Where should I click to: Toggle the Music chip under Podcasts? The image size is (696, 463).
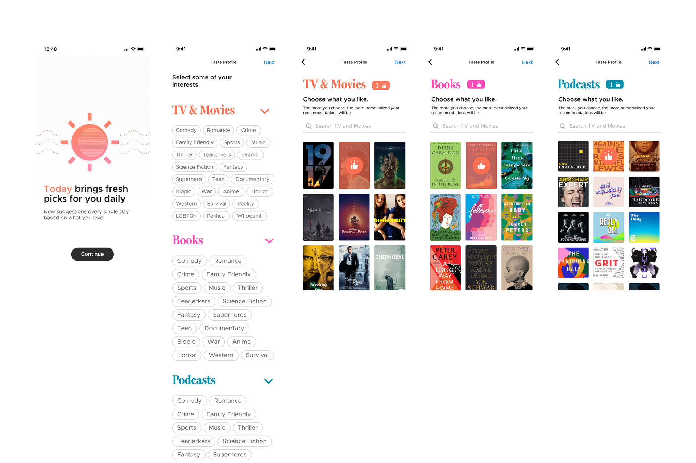click(x=217, y=428)
